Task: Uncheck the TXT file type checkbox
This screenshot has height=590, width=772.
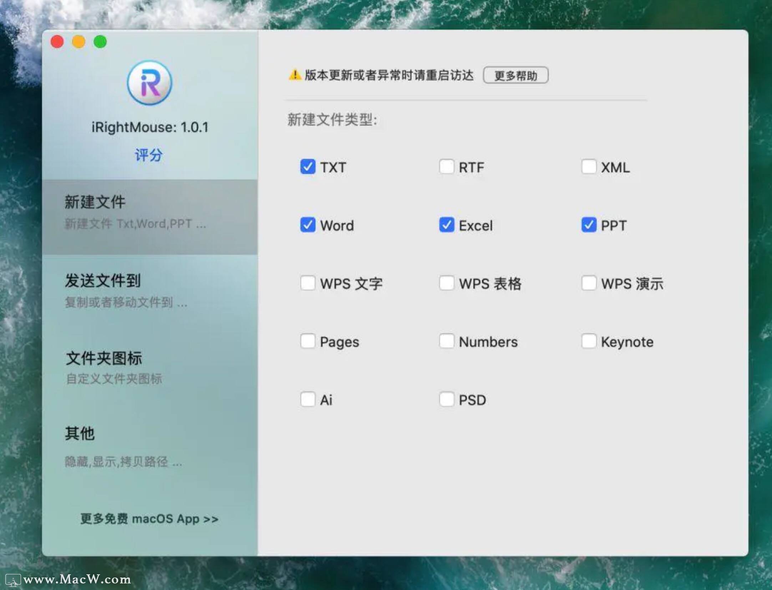Action: pyautogui.click(x=308, y=167)
